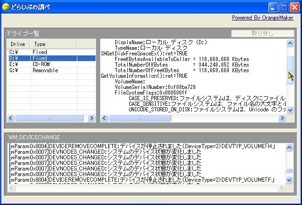The image size is (302, 205).
Task: Click the TypeName:ローカル ディスク line
Action: click(x=151, y=48)
